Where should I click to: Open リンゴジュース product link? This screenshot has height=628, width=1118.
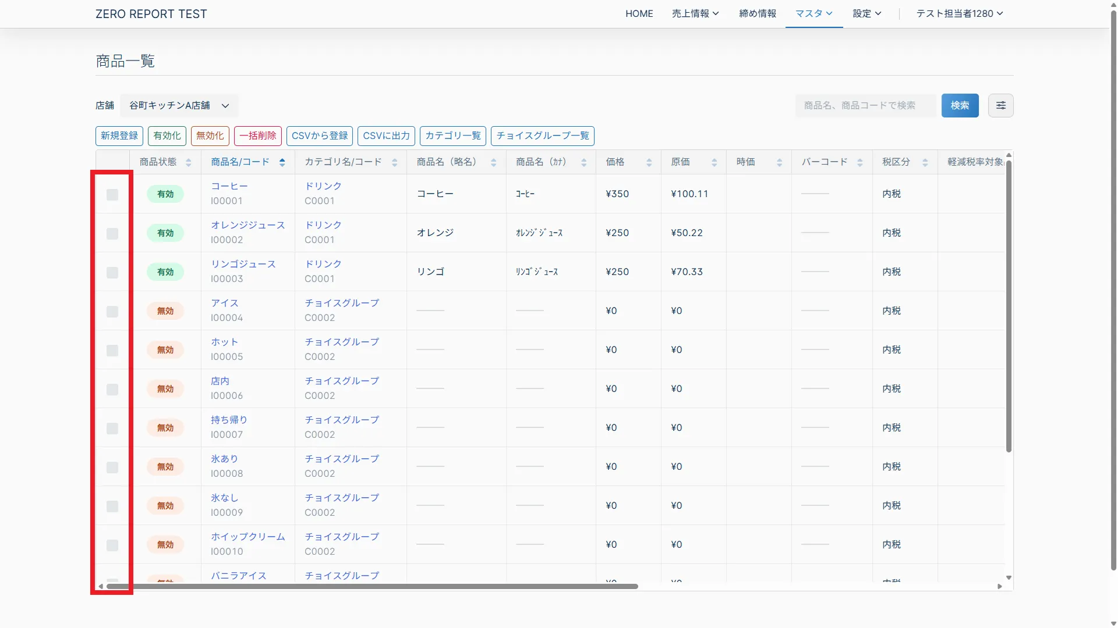click(243, 264)
